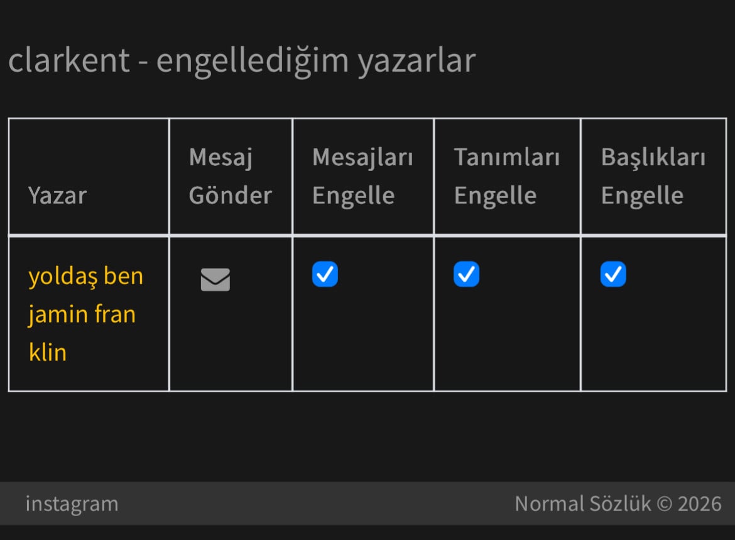Viewport: 735px width, 540px height.
Task: Disable the Başlıkları Engelle checkbox
Action: click(613, 275)
